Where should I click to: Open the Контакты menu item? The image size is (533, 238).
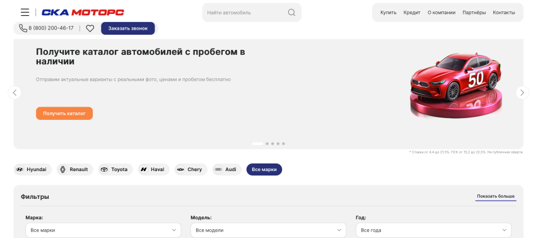pyautogui.click(x=504, y=13)
